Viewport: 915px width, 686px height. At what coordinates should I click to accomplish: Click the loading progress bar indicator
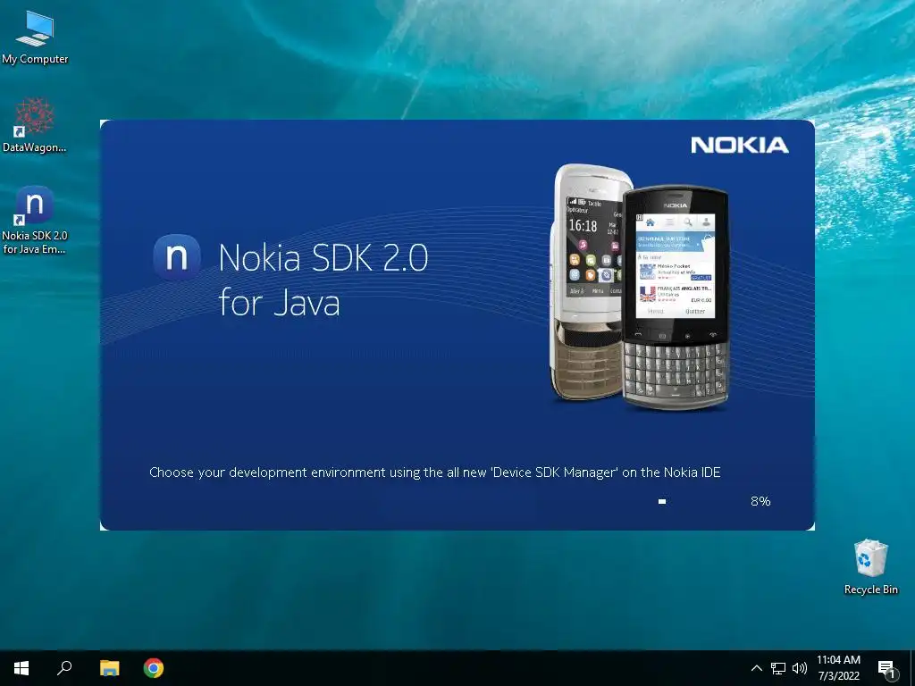tap(662, 501)
